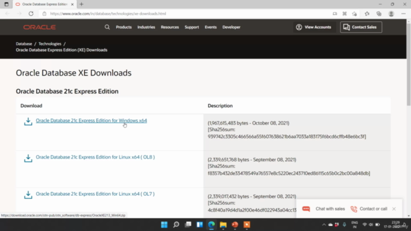Open Task View on the taskbar
Screen dimensions: 411x231
pyautogui.click(x=188, y=225)
